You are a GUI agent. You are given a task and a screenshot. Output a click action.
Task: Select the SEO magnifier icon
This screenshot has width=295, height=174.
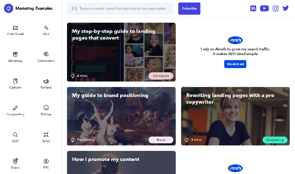click(15, 135)
